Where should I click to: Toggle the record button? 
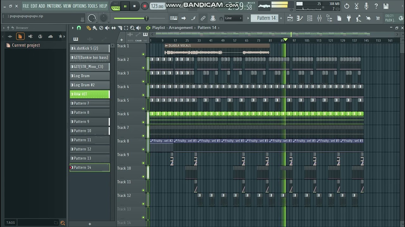(x=145, y=6)
